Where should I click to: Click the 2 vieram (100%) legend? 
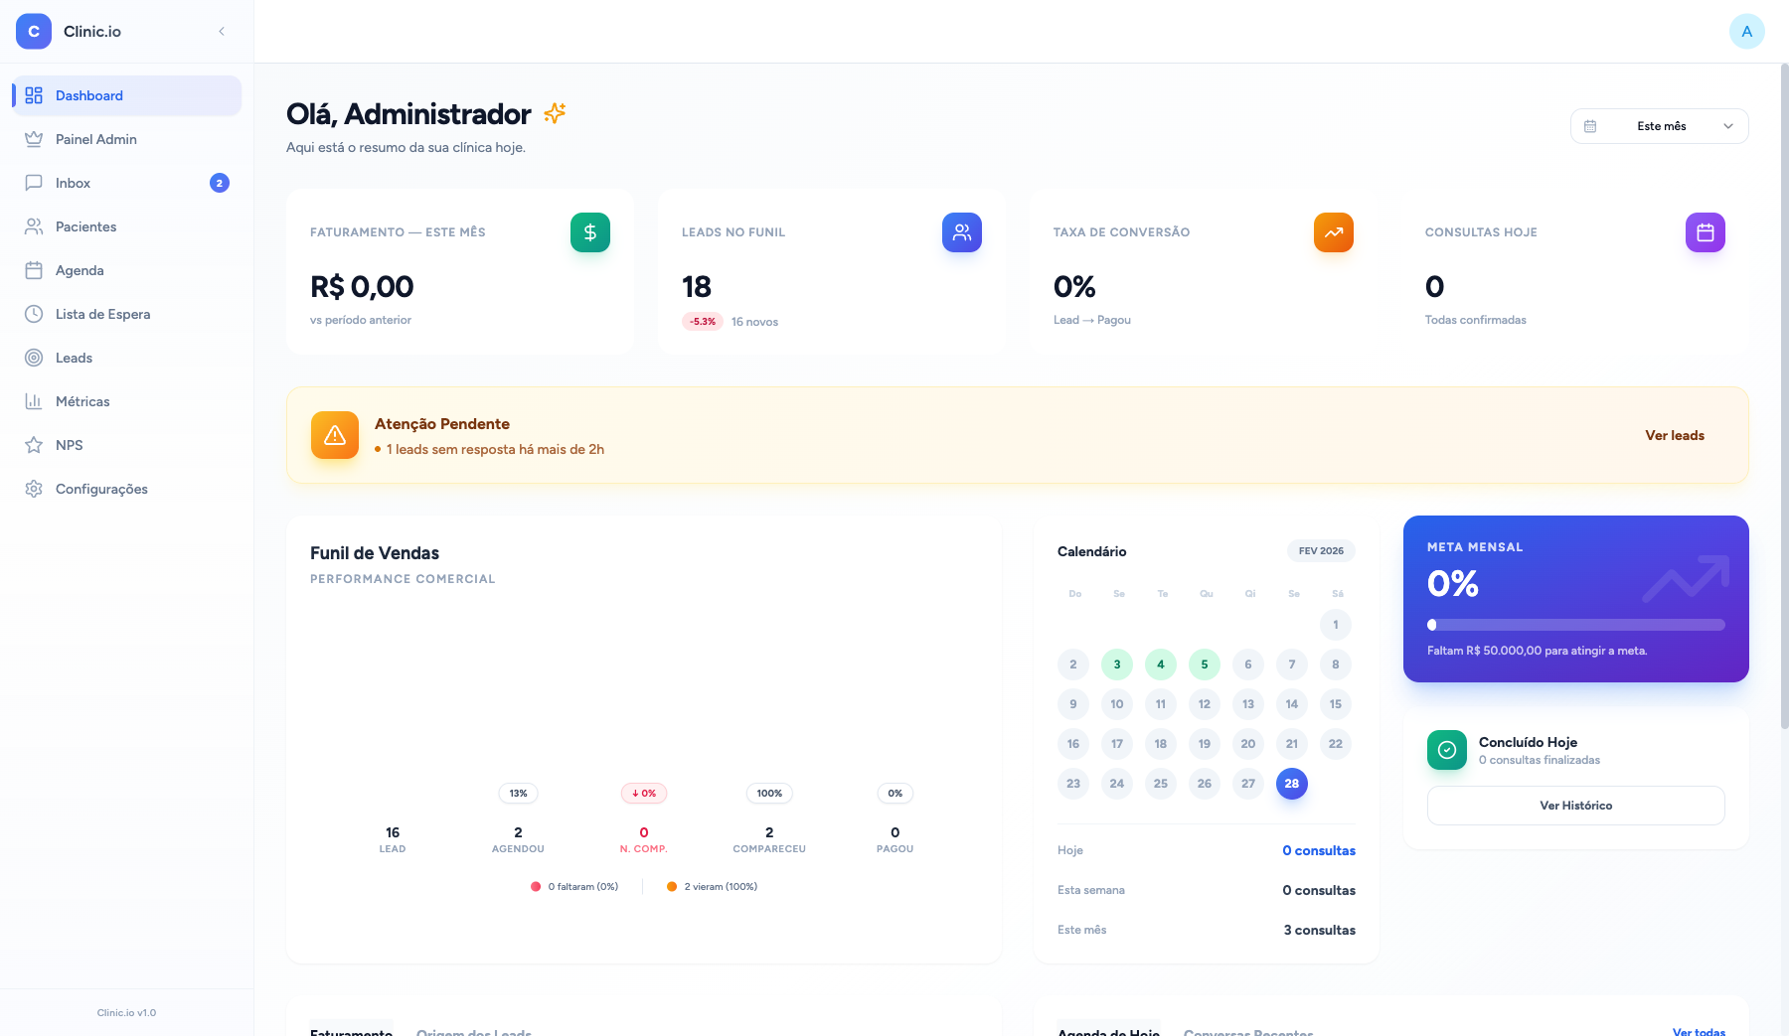tap(713, 886)
